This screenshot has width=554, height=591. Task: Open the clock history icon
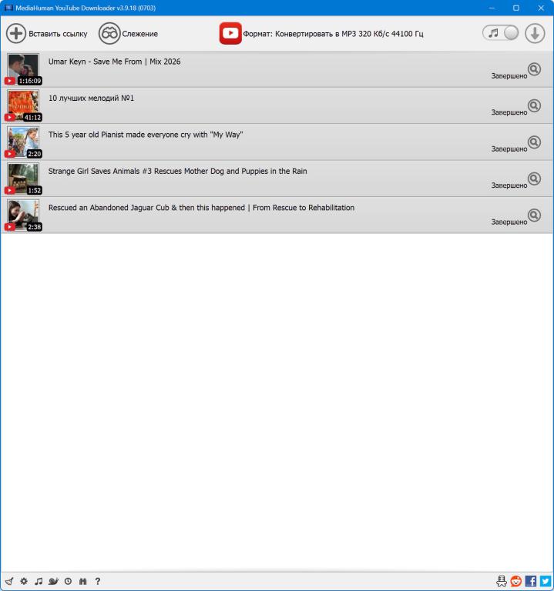[68, 582]
